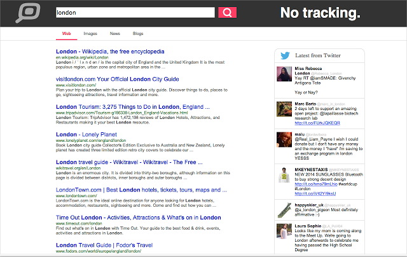Switch to the Blogs tab
407x257 pixels.
click(138, 34)
